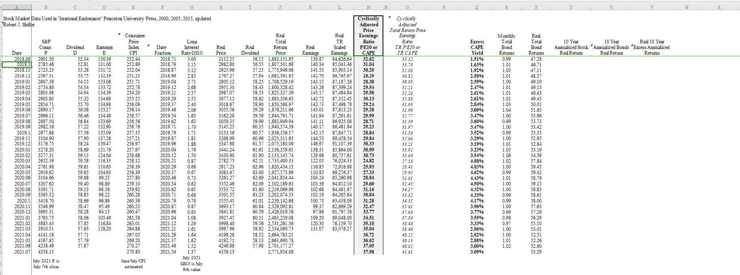Click real earnings value 131.07
The height and width of the screenshot is (275, 740).
point(317,229)
